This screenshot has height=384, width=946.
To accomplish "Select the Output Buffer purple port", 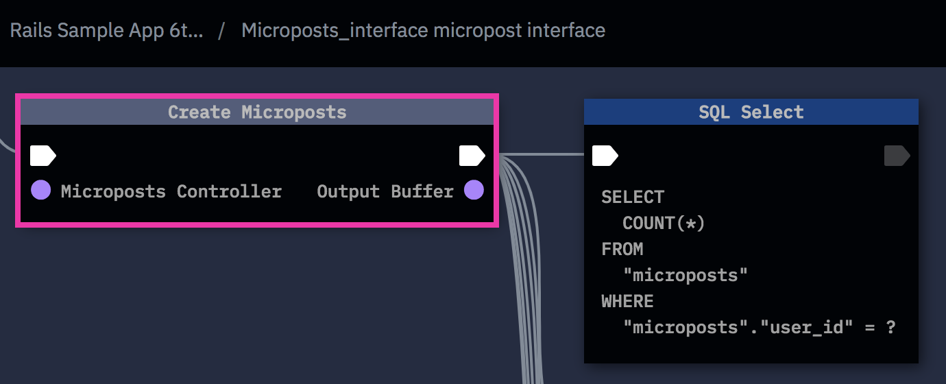I will point(474,191).
